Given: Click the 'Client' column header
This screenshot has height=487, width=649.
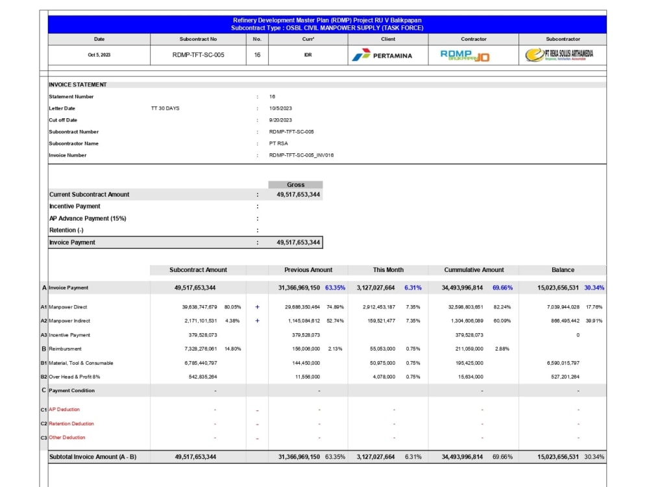Looking at the screenshot, I should point(388,39).
